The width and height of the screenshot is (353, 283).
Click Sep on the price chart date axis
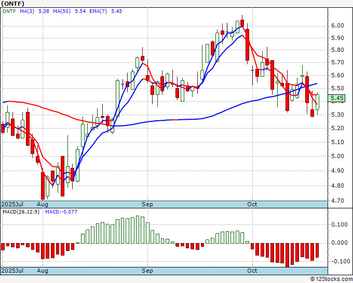[x=147, y=204]
